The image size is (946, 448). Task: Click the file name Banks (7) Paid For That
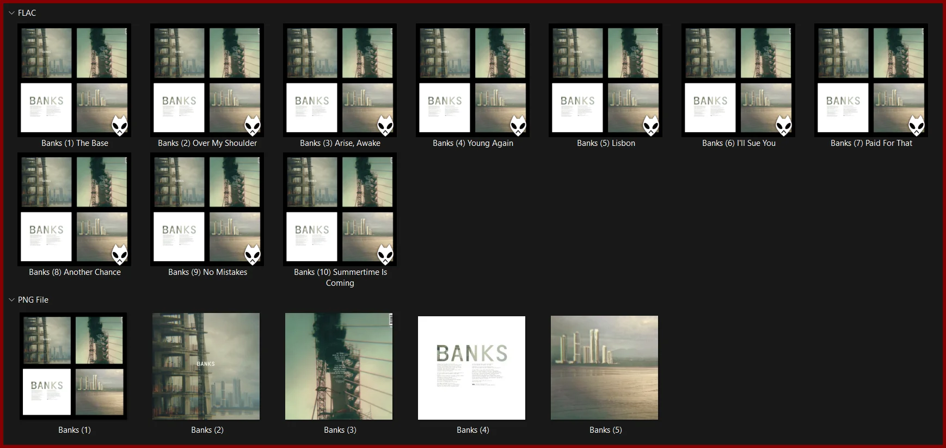click(871, 143)
